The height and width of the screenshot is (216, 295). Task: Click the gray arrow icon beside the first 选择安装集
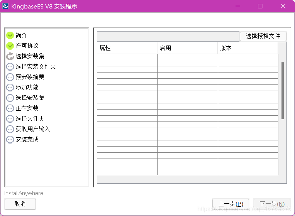click(x=10, y=56)
